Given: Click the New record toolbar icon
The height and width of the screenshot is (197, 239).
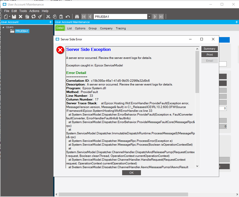Looking at the screenshot, I should (6, 17).
